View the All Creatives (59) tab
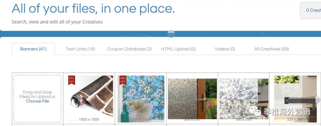Viewport: 321px width, 126px height. 271,49
